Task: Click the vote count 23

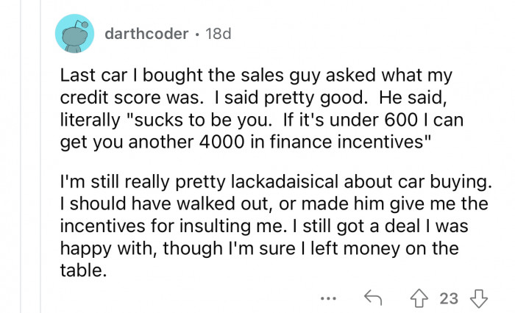Action: coord(448,298)
